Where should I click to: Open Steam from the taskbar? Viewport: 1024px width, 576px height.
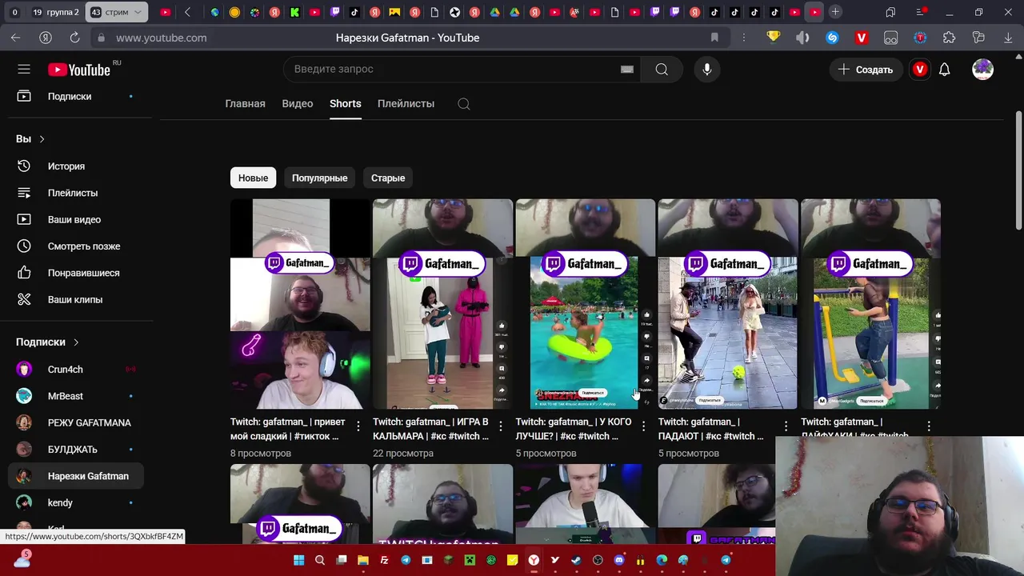pos(576,561)
